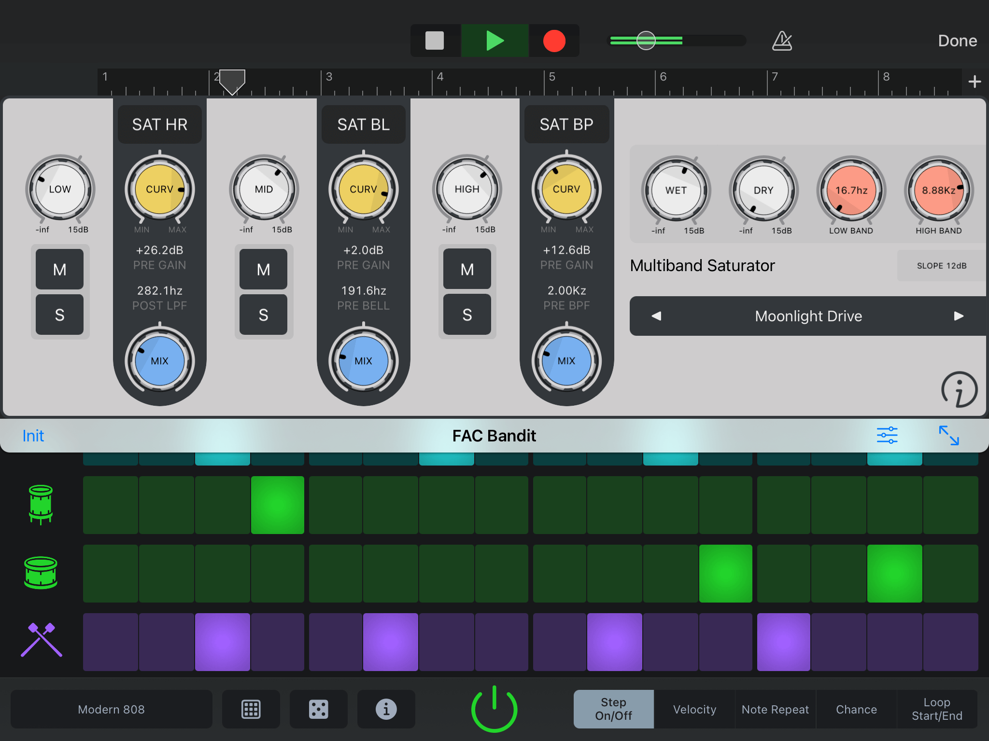The height and width of the screenshot is (741, 989).
Task: Switch to the Chance tab
Action: 856,709
